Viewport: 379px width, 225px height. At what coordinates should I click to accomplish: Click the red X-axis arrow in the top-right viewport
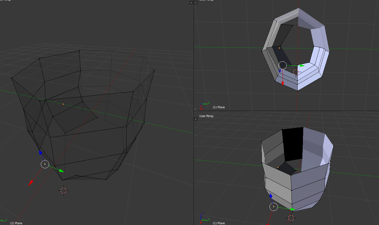pos(283,84)
